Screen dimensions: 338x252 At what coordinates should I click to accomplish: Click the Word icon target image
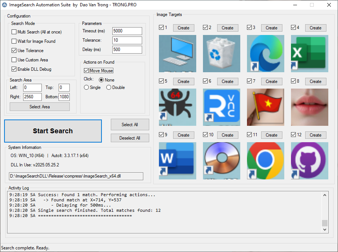click(178, 161)
